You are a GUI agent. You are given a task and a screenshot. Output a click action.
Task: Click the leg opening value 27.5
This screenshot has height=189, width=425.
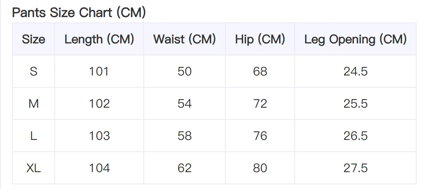click(x=355, y=168)
